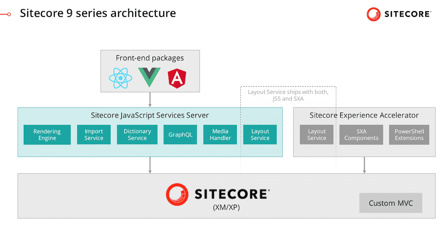
Task: Click the '(XM/XP)' label
Action: point(227,207)
